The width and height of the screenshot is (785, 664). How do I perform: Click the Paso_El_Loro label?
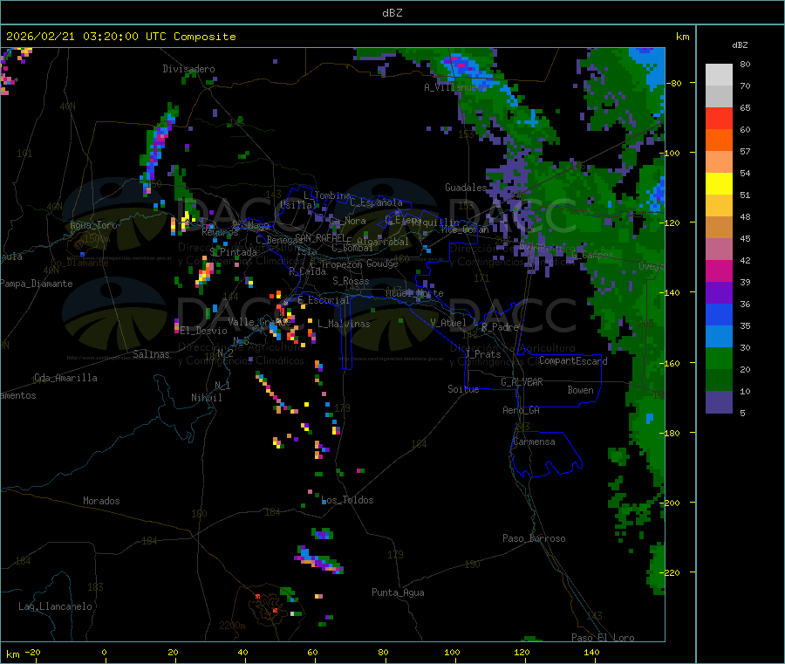[603, 638]
